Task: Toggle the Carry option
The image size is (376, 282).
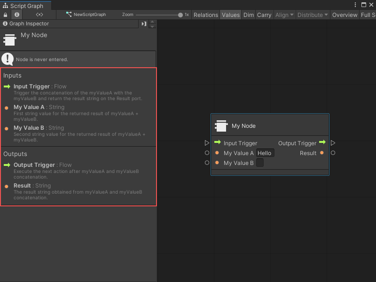Action: [x=264, y=15]
